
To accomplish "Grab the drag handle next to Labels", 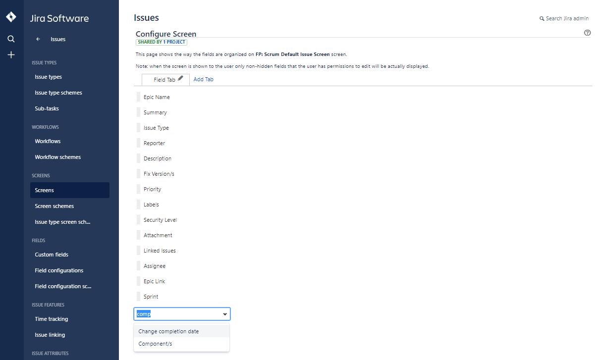I will click(139, 205).
